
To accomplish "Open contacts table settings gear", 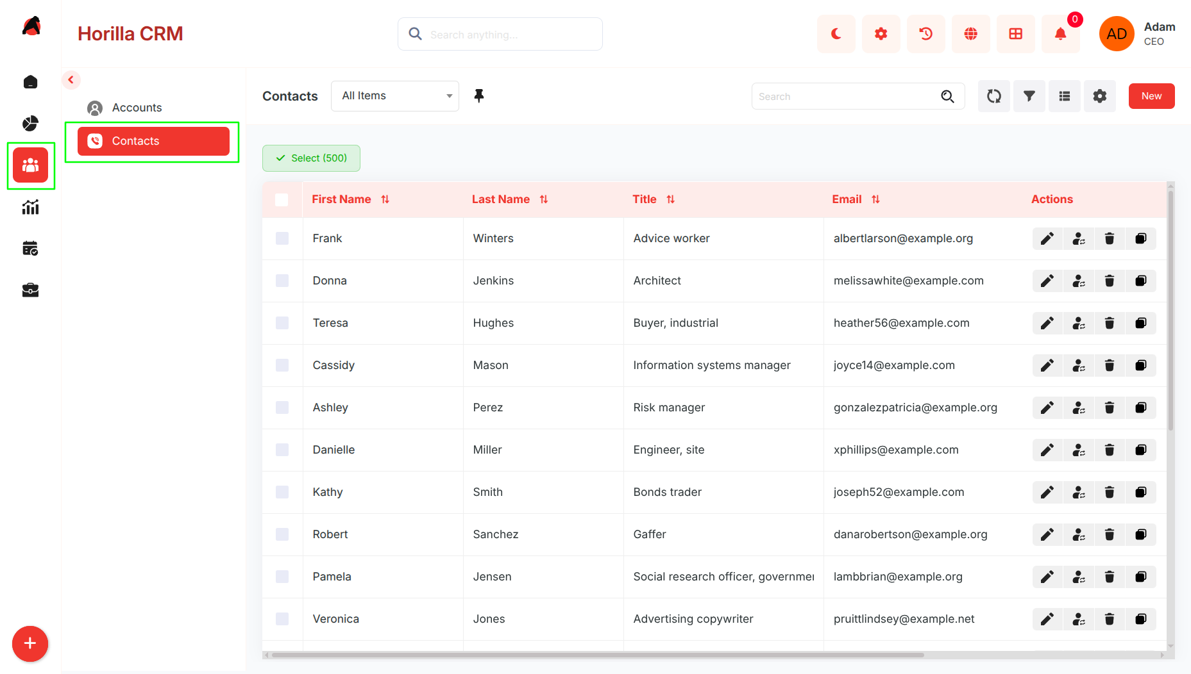I will click(x=1099, y=96).
